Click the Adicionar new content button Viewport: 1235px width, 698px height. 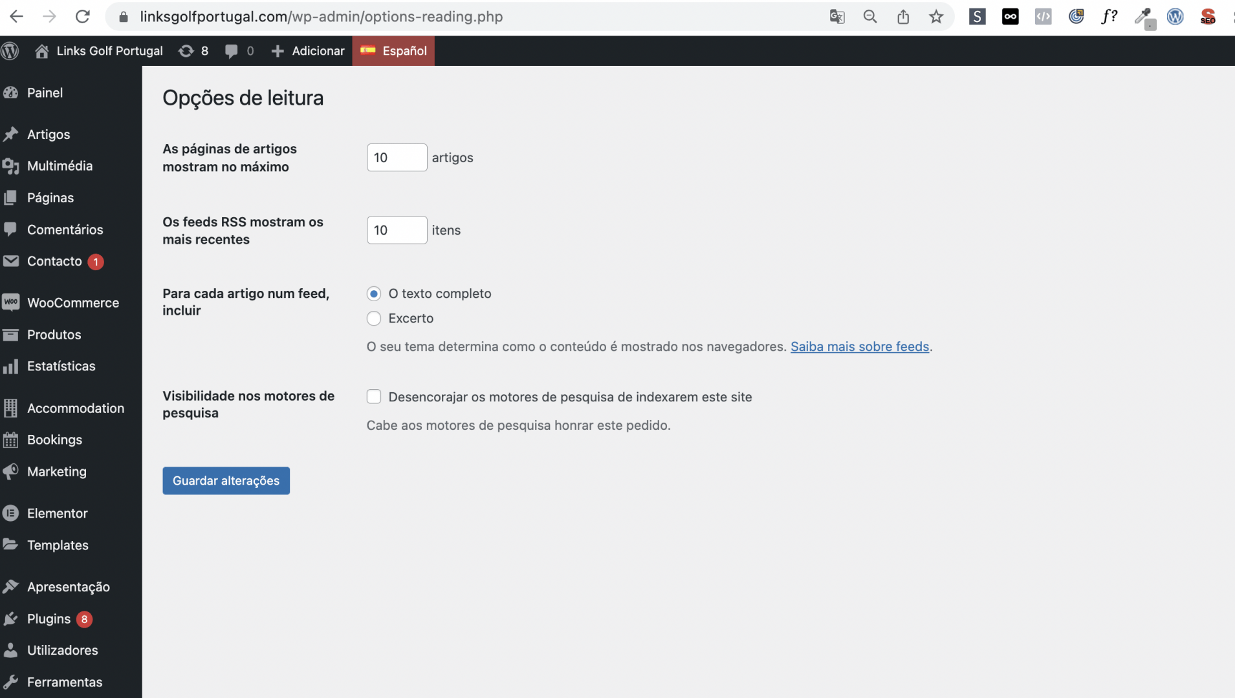tap(308, 51)
